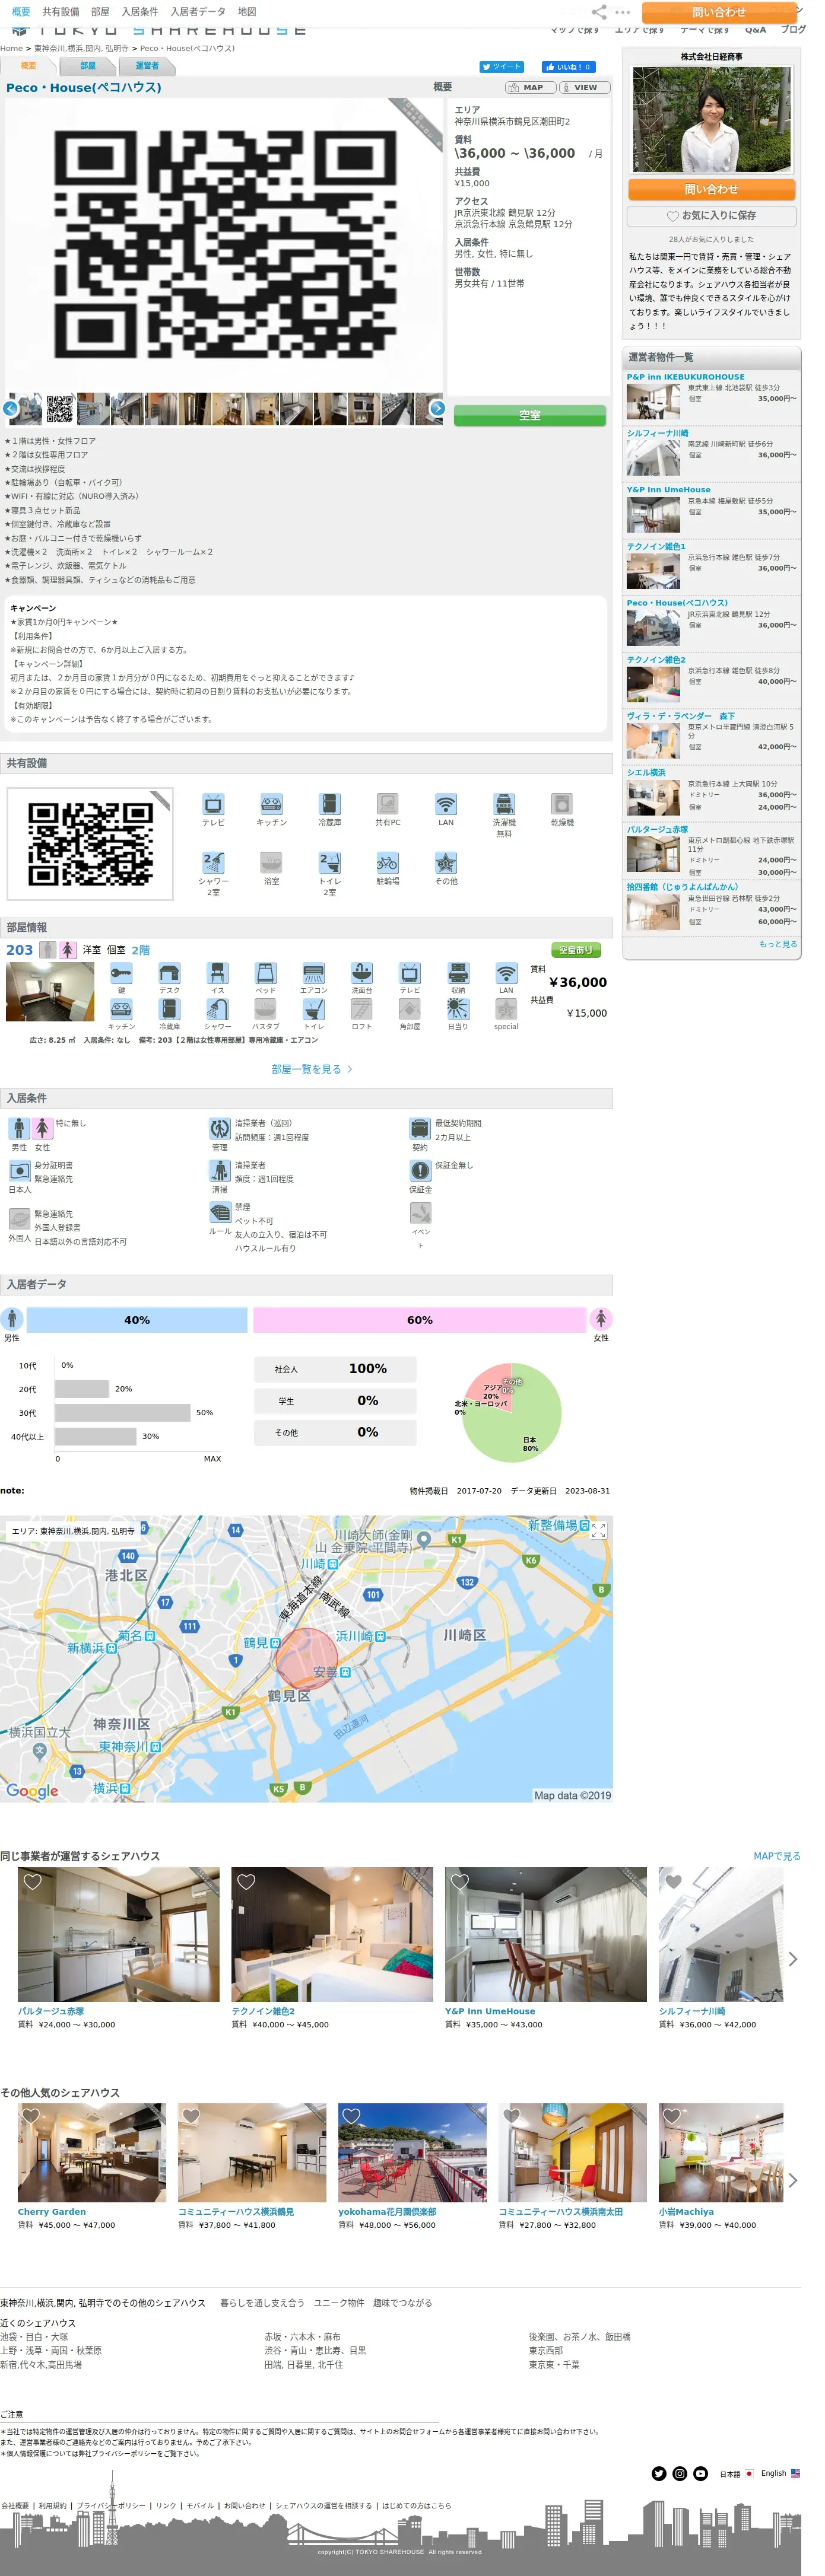Click the ツイート tweet button
This screenshot has height=2576, width=825.
coord(500,67)
